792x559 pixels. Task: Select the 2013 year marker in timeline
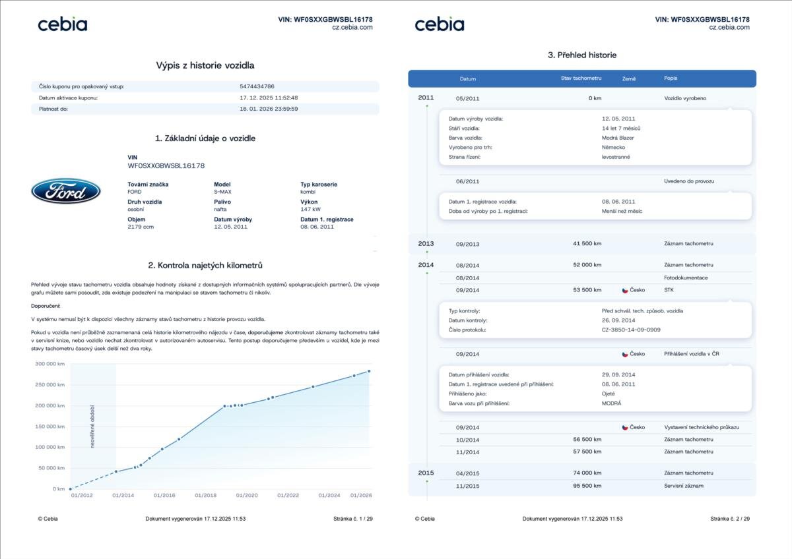[426, 243]
